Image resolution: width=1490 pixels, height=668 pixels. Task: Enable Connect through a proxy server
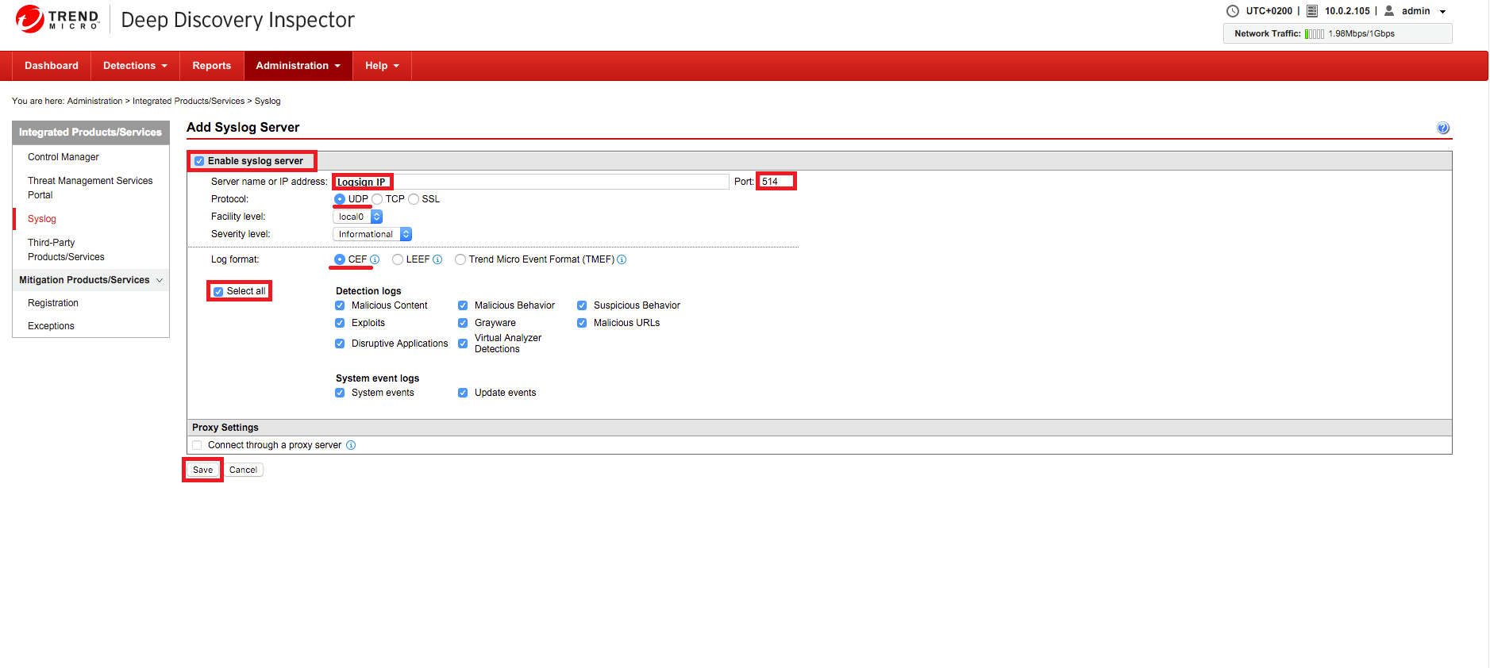point(197,445)
